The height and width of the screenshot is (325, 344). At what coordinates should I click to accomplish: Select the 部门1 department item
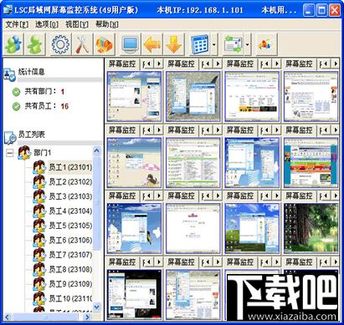click(x=42, y=153)
